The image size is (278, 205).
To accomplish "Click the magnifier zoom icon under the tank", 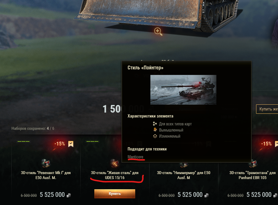I will (158, 31).
